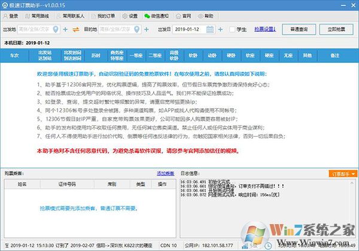Open 微信通知 WeChat notification
This screenshot has width=359, height=251.
point(157,16)
